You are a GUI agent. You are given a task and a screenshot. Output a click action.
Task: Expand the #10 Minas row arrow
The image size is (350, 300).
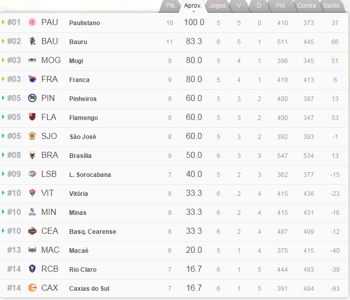pos(3,212)
